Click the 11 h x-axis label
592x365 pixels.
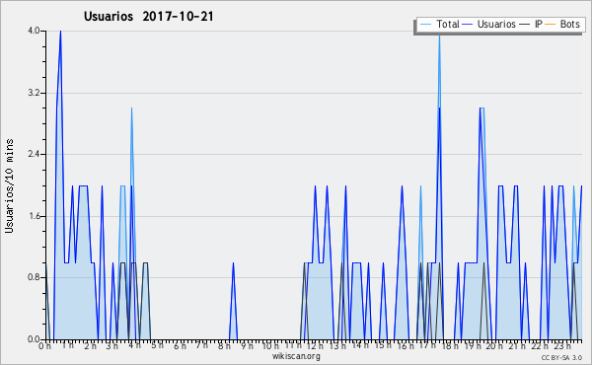293,345
